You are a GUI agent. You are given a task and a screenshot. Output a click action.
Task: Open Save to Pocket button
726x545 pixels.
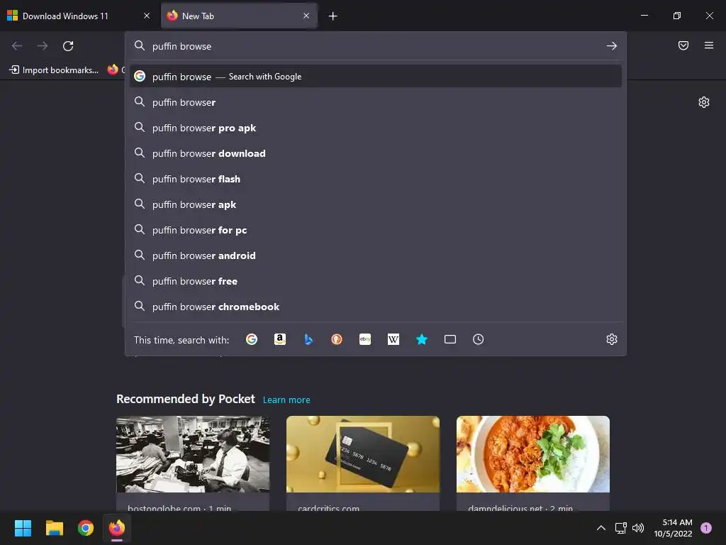pos(683,45)
